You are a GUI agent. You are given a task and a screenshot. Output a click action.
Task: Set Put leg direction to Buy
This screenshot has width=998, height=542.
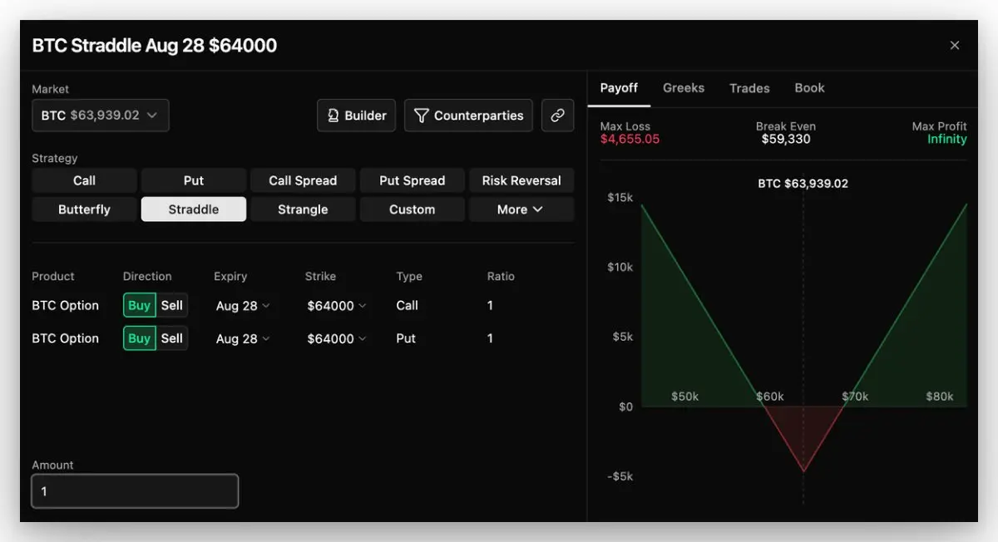click(x=140, y=338)
